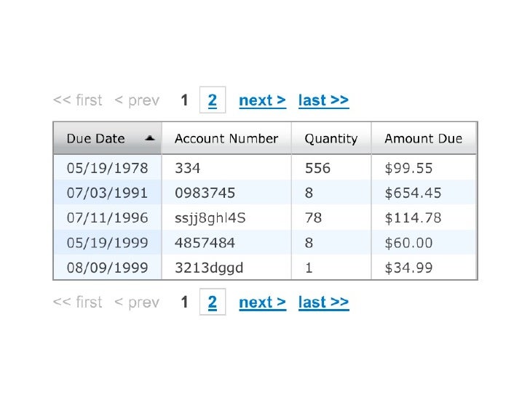Viewport: 530px width, 397px height.
Task: Select the 05/19/1978 due date cell
Action: 107,169
